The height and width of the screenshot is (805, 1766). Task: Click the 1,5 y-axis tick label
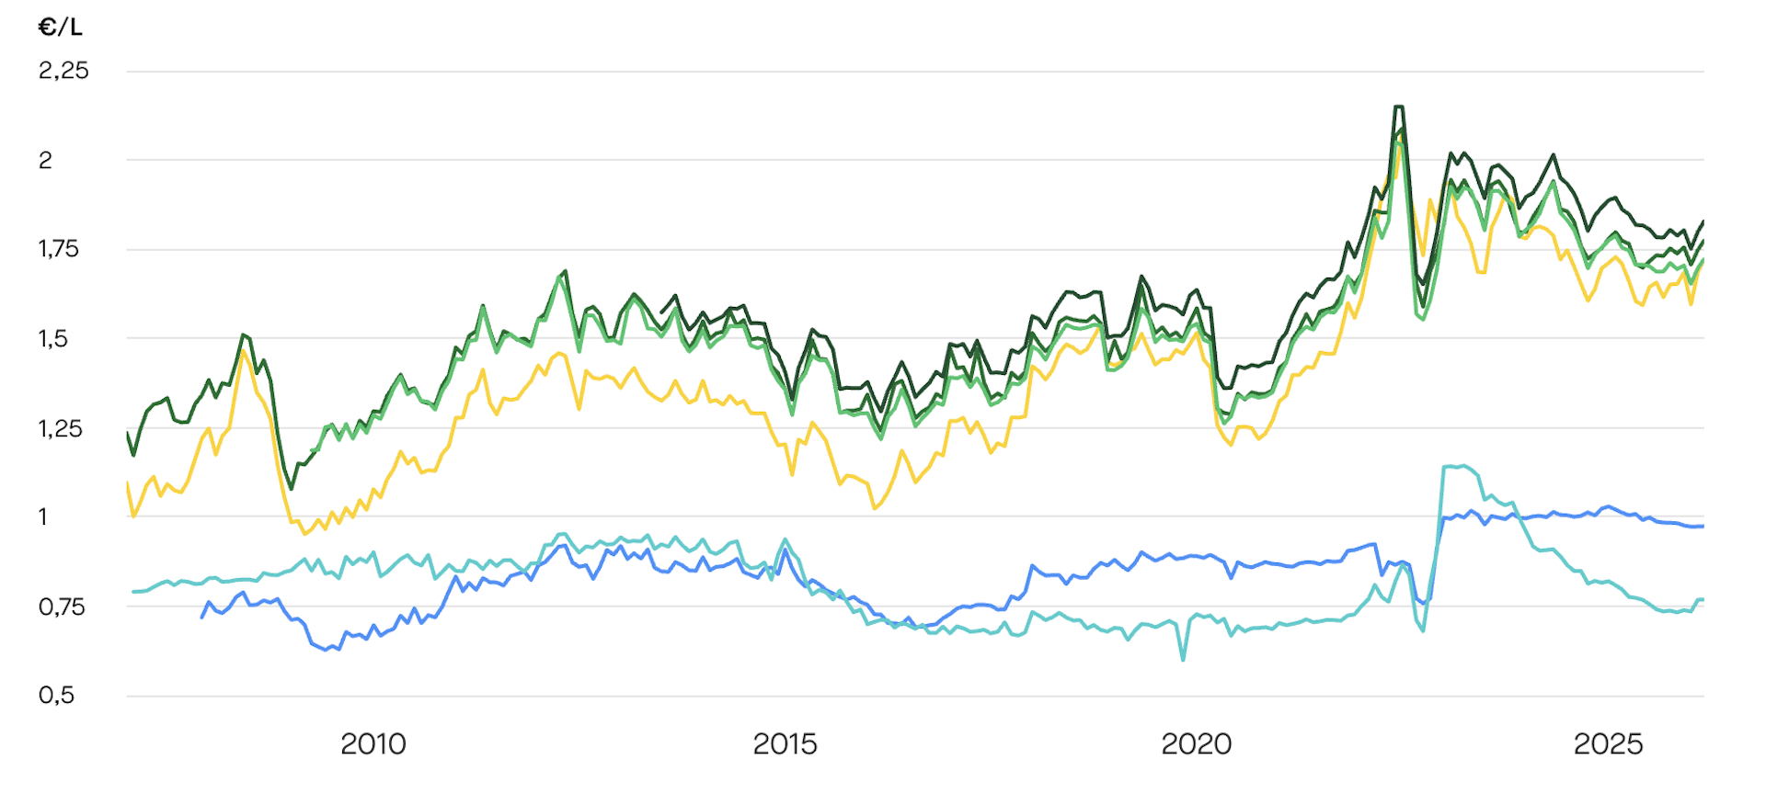tap(52, 338)
